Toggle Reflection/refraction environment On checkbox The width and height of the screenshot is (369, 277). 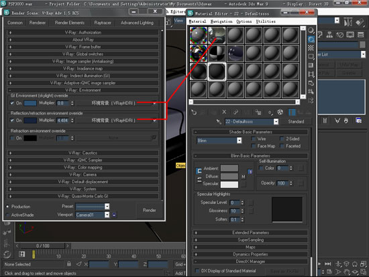12,120
